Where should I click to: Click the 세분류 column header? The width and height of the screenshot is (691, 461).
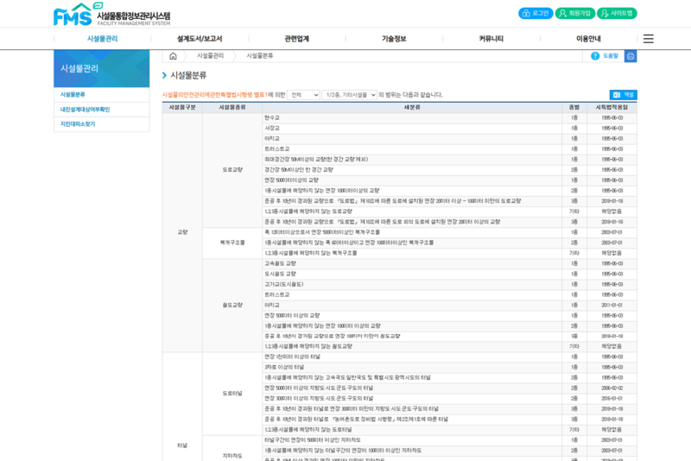[x=412, y=107]
